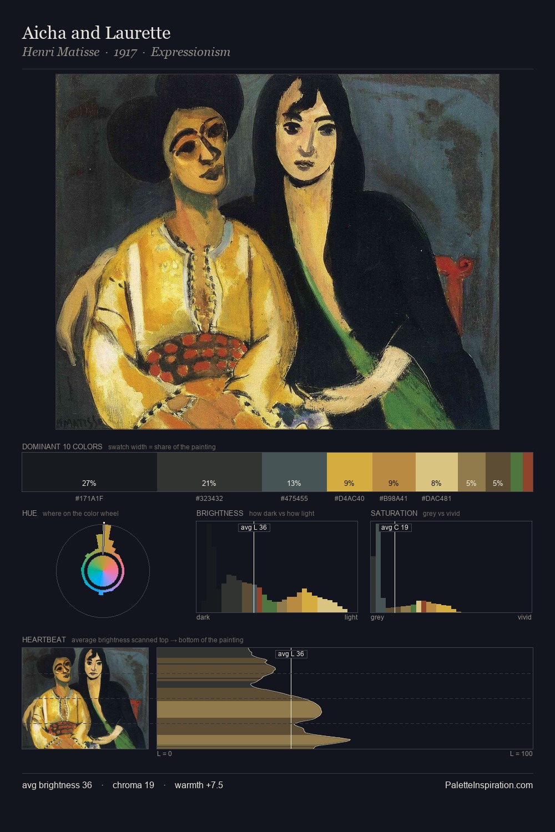
Task: Click the hex code '#B98A41'
Action: coord(393,499)
